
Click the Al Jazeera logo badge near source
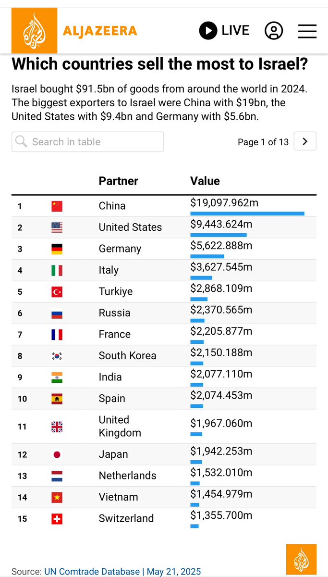pos(301,559)
